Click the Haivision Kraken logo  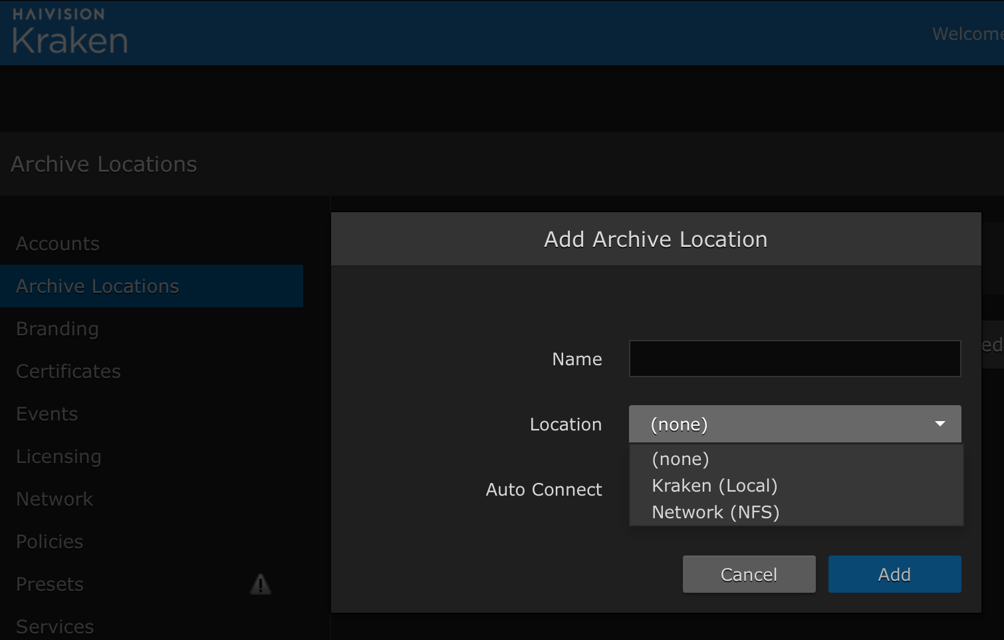coord(70,32)
